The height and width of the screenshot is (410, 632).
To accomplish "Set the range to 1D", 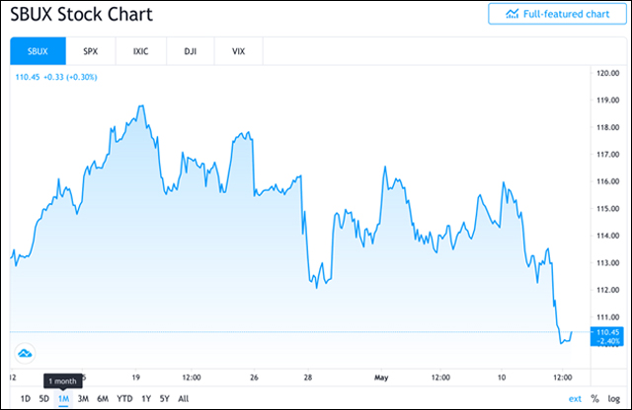I will pyautogui.click(x=26, y=398).
